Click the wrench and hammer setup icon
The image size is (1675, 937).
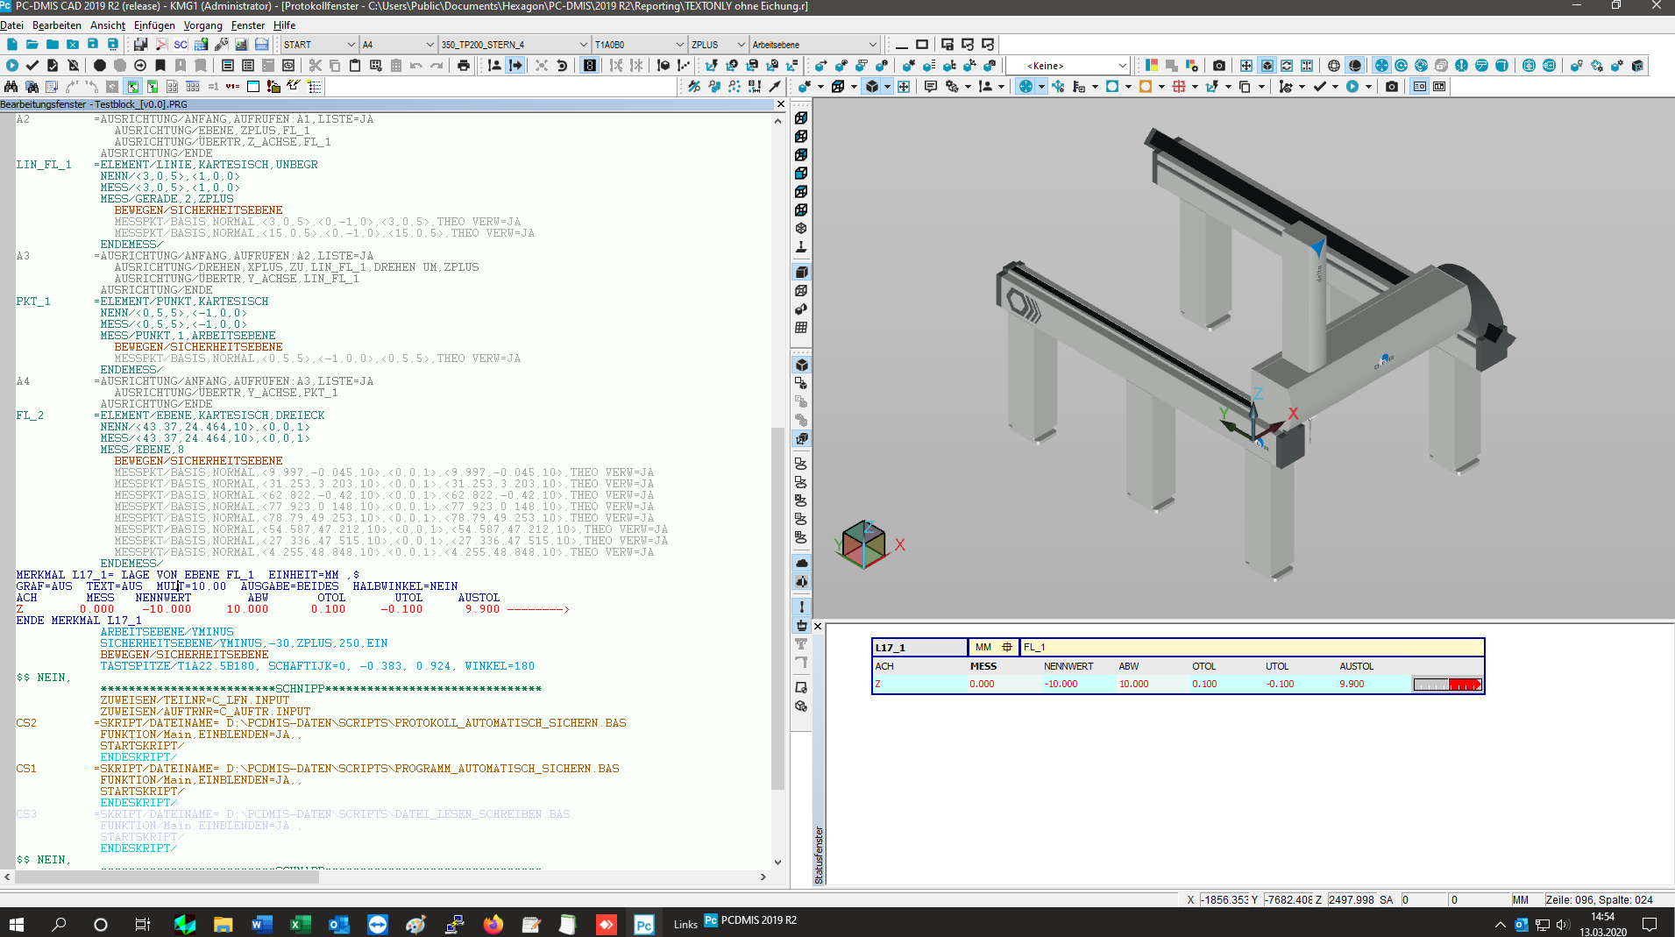tap(221, 44)
